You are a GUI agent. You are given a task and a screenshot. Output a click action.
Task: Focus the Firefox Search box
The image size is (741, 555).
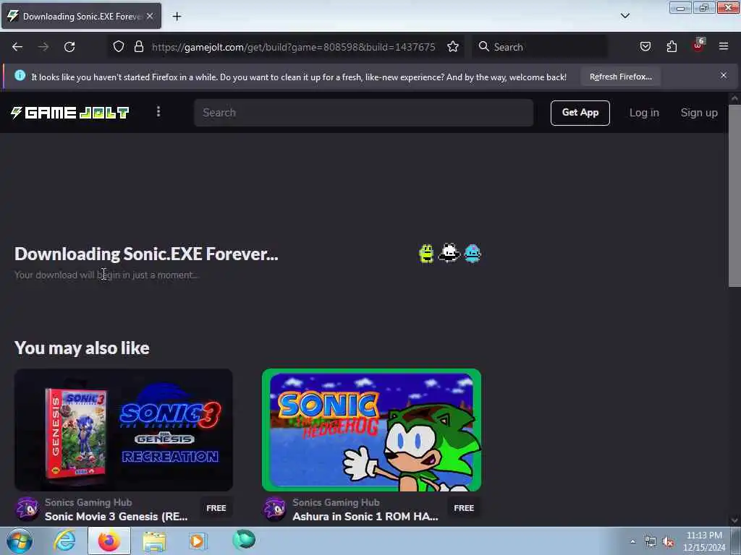[541, 47]
